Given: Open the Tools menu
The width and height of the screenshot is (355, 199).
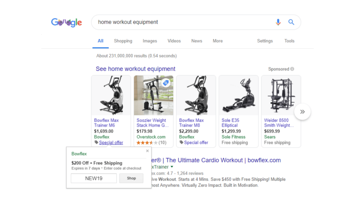Looking at the screenshot, I should pyautogui.click(x=289, y=41).
